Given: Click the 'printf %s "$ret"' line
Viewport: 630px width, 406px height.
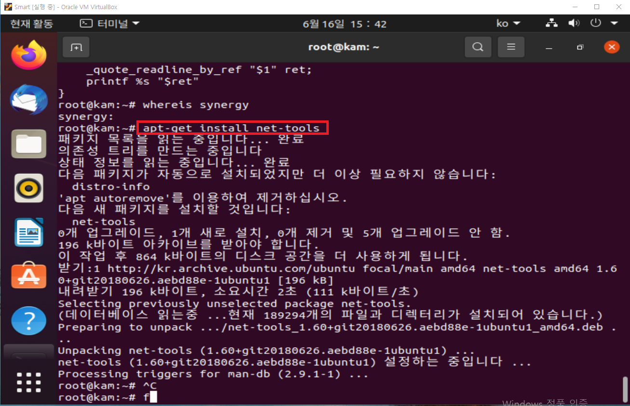Looking at the screenshot, I should click(x=143, y=81).
